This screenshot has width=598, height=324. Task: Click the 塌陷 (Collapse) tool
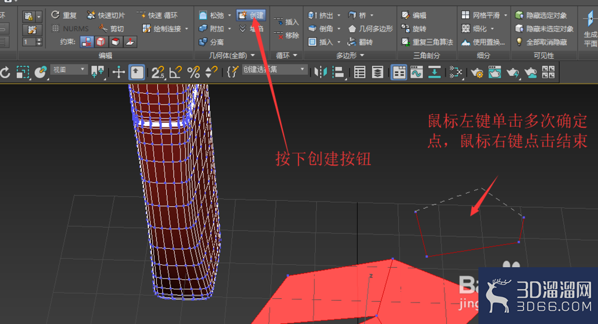tap(251, 29)
